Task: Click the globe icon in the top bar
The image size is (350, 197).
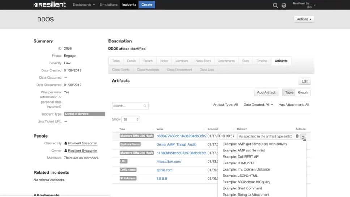Action: point(284,5)
